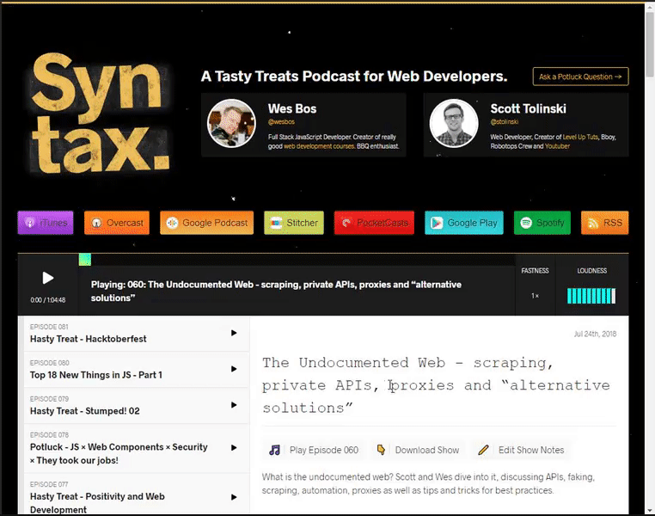Click the Spotify logo icon

(526, 223)
